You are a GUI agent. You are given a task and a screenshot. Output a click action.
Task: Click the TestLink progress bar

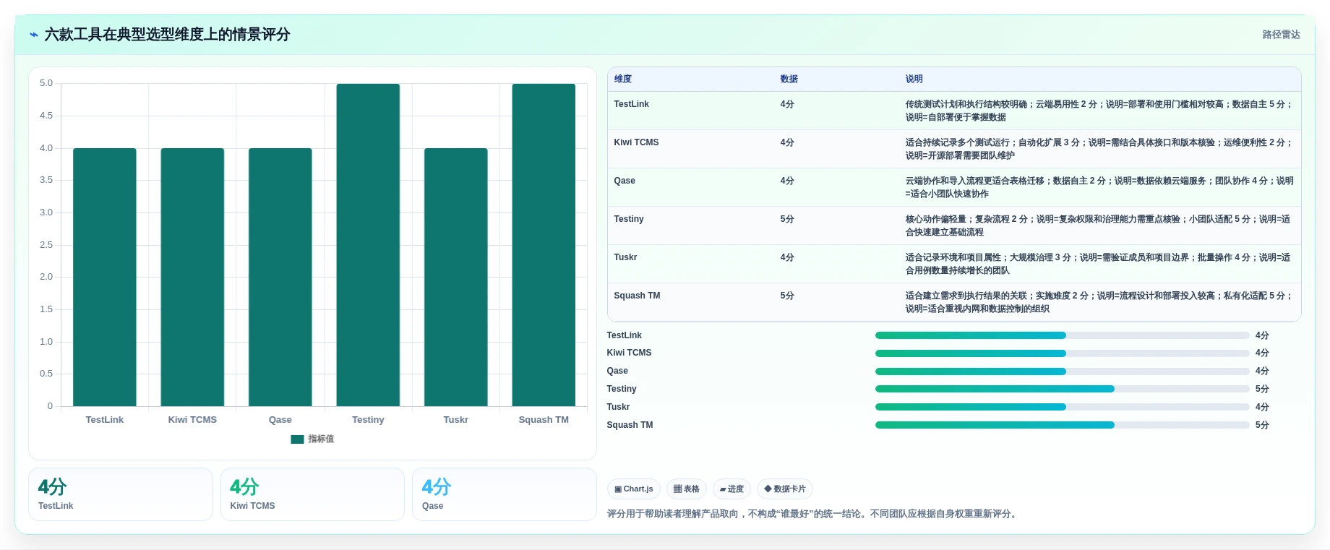point(1062,335)
